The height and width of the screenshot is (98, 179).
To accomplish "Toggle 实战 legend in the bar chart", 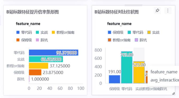I will [42, 32].
